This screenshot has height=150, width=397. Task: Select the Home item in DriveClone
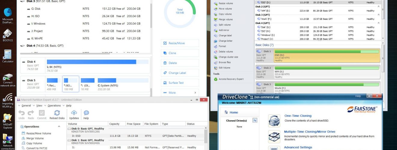coord(234,112)
